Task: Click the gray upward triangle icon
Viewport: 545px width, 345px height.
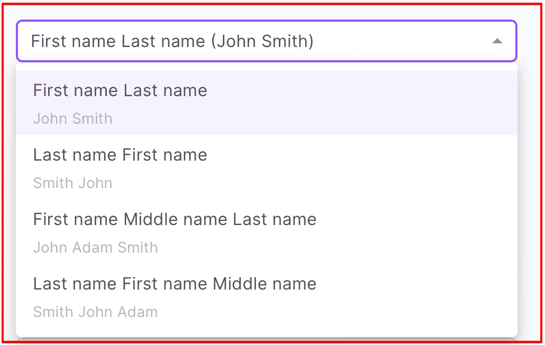Action: point(497,41)
